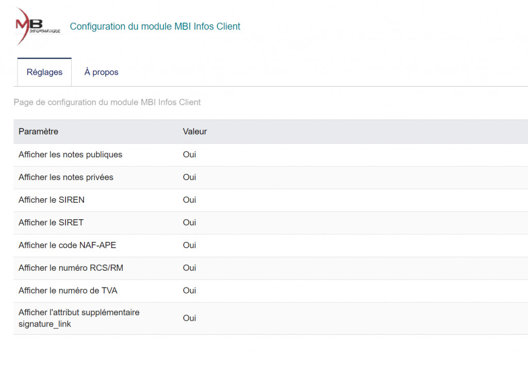528x375 pixels.
Task: Select the Réglages tab
Action: coord(44,72)
